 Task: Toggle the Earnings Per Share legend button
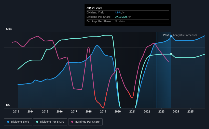(x=85, y=122)
